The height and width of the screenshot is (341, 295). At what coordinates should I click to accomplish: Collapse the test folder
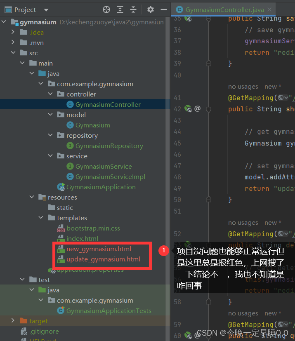(x=22, y=279)
